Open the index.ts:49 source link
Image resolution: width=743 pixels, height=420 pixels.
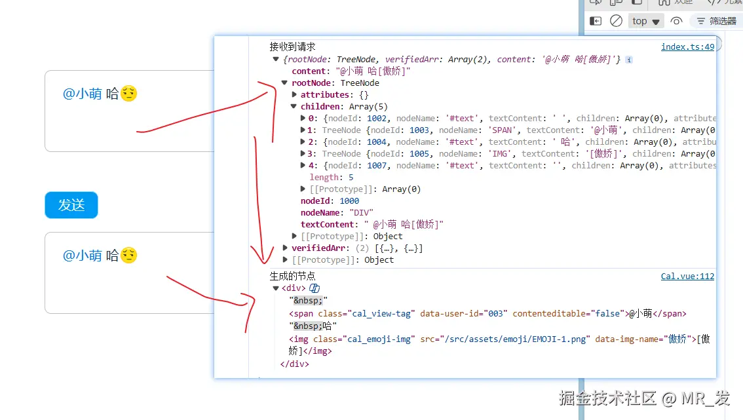pyautogui.click(x=687, y=47)
